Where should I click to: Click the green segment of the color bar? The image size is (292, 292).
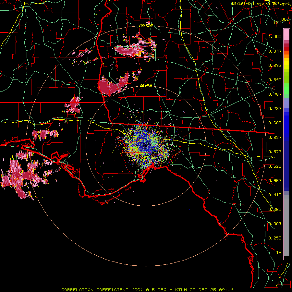point(286,90)
